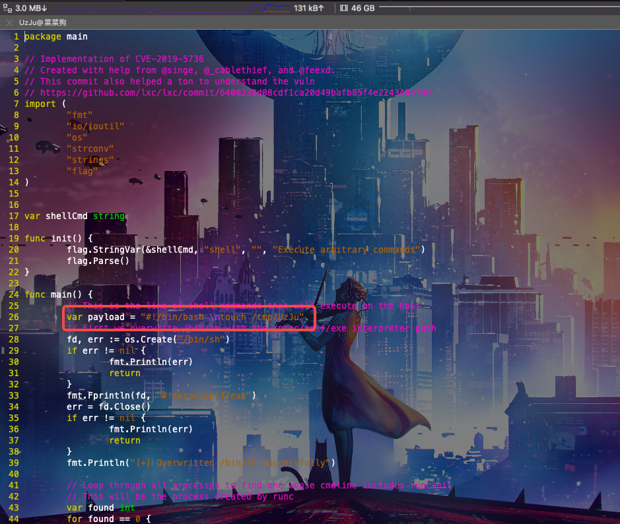The image size is (620, 524).
Task: Click the "strings" import string
Action: point(90,160)
